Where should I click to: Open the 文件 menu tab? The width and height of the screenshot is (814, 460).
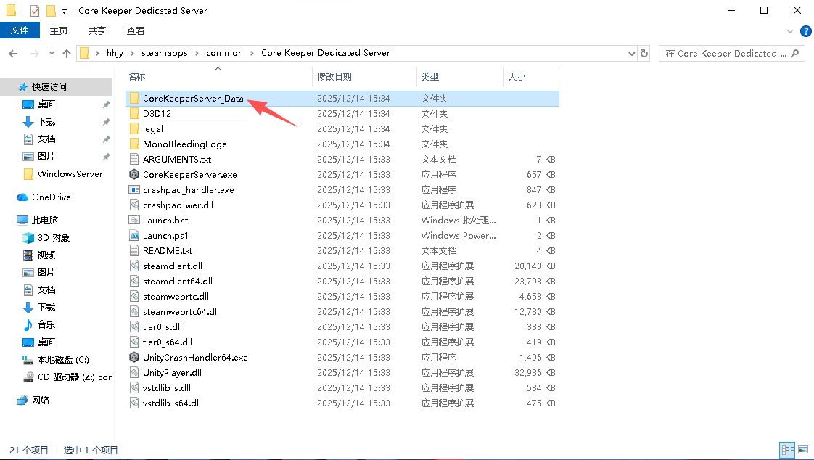pos(20,30)
